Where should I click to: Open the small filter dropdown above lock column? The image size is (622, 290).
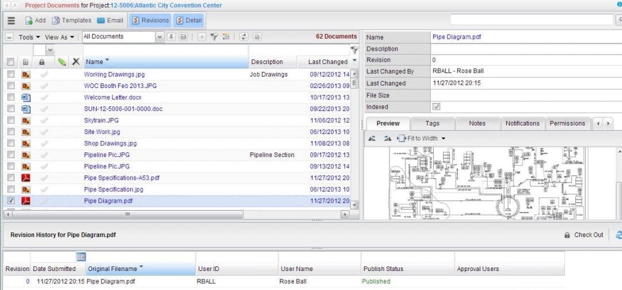[x=50, y=50]
